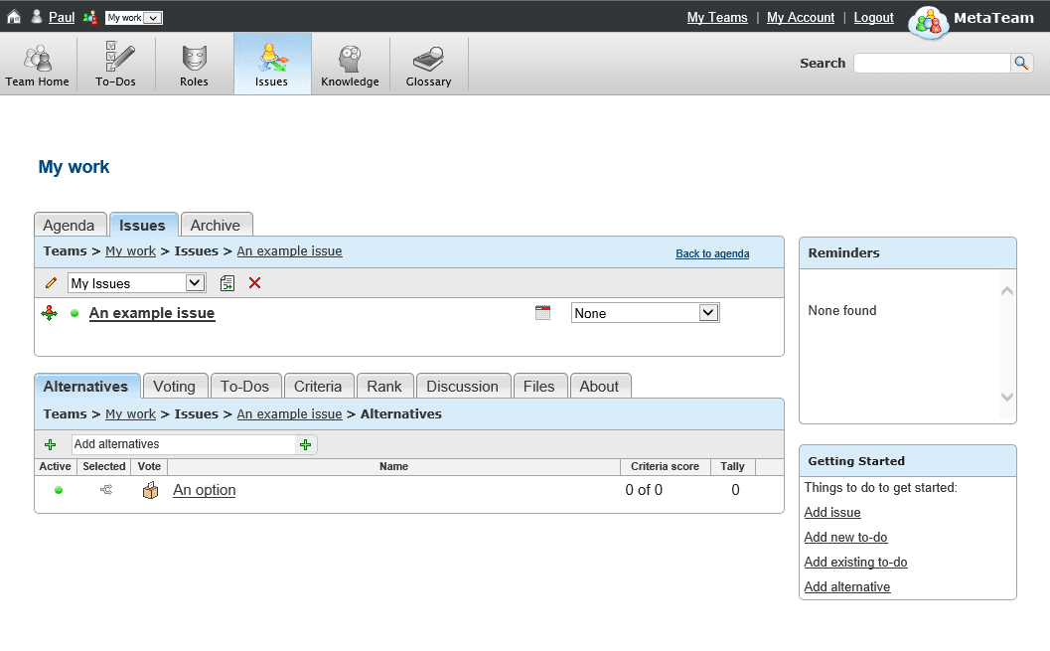Click green plus inside Add alternatives field
This screenshot has height=651, width=1050.
305,444
